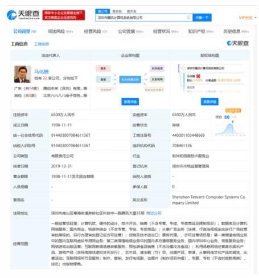Select the 公司类型 value 有限责任公司
The width and height of the screenshot is (259, 278).
(62, 156)
